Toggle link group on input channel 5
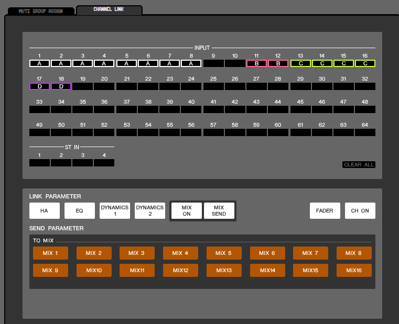The width and height of the screenshot is (399, 324). pyautogui.click(x=126, y=63)
